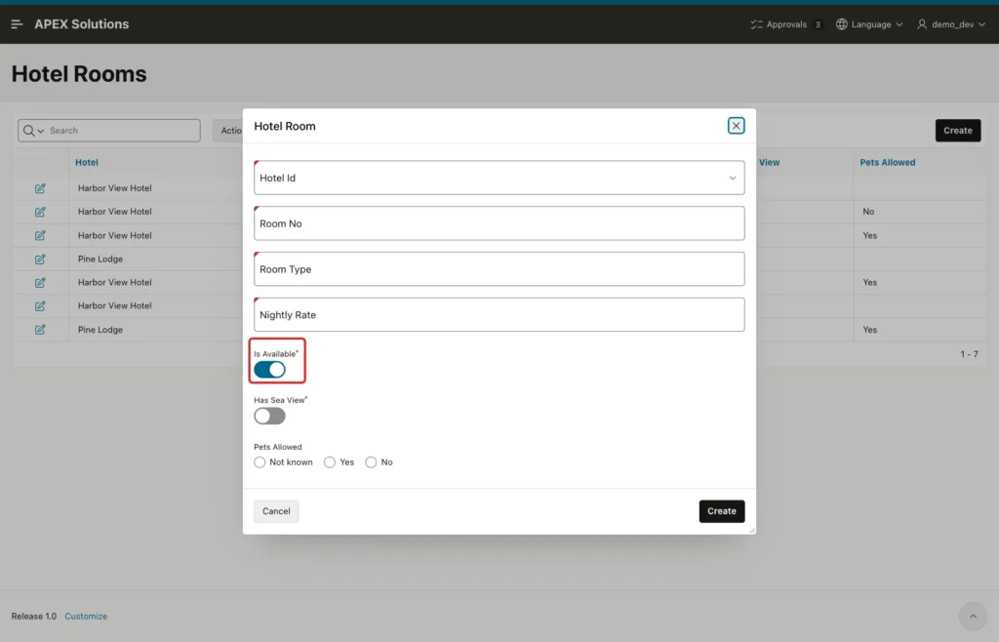The height and width of the screenshot is (642, 999).
Task: Click the Language globe icon
Action: tap(842, 24)
